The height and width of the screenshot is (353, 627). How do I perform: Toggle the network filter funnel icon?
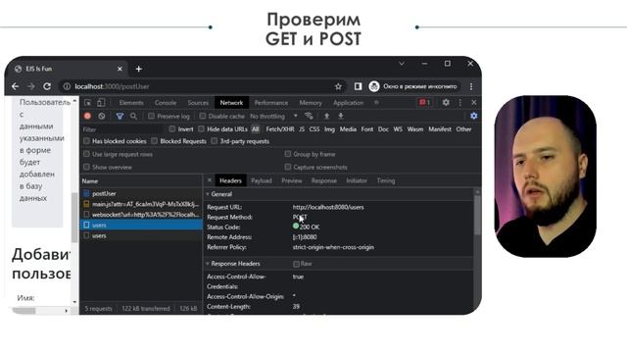pyautogui.click(x=120, y=116)
